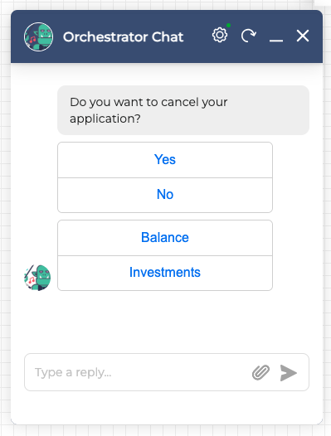
Task: Send message with paper plane icon
Action: (x=289, y=373)
